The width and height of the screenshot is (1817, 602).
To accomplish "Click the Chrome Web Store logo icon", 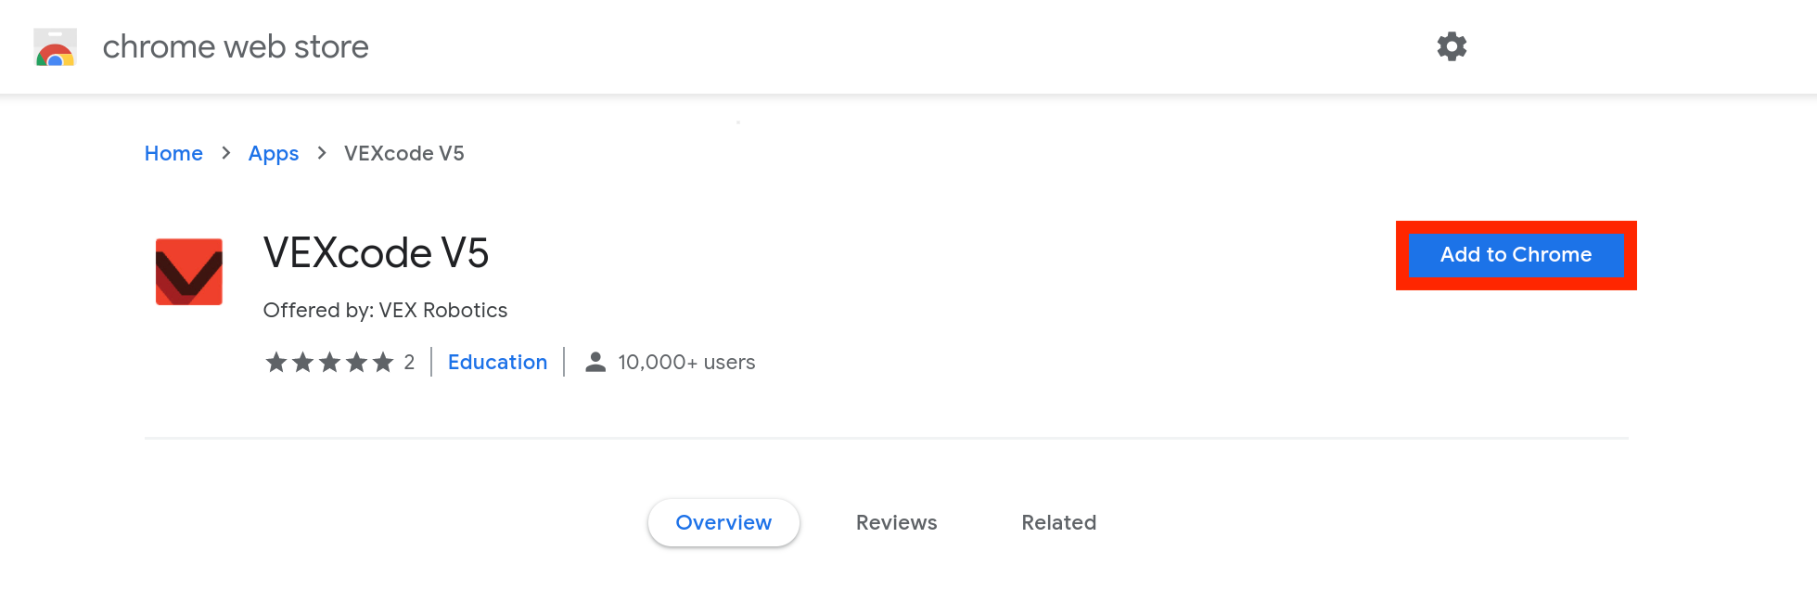I will tap(54, 46).
